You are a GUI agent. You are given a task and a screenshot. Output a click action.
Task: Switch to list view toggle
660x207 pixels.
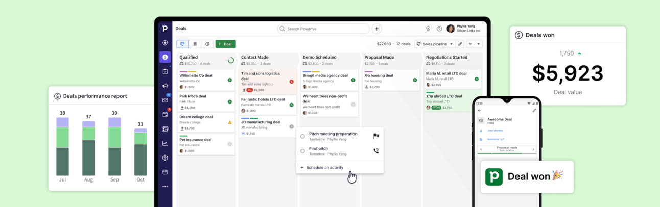195,44
